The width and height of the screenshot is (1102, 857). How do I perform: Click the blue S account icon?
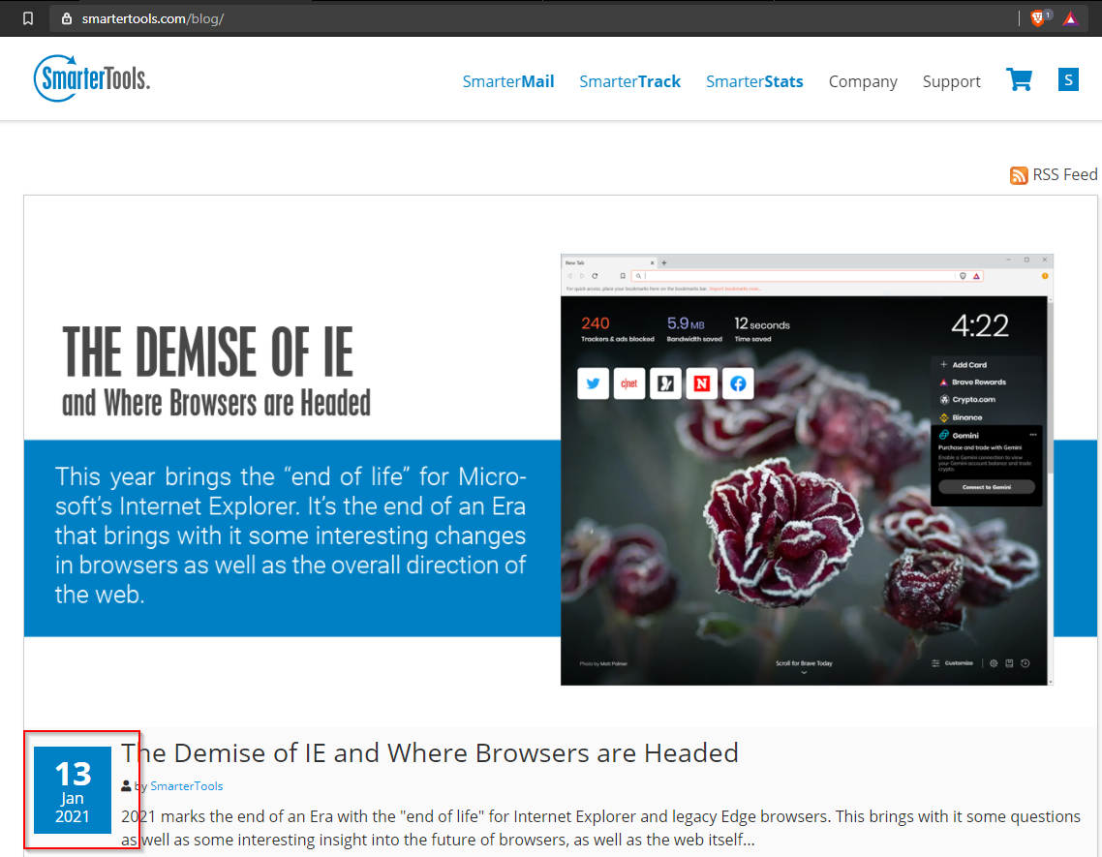point(1068,80)
